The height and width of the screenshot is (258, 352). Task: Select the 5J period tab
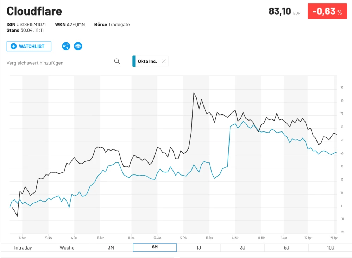286,247
